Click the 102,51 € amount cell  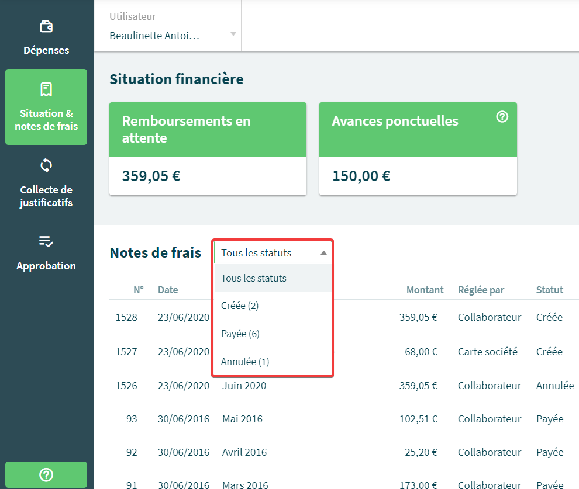[418, 419]
